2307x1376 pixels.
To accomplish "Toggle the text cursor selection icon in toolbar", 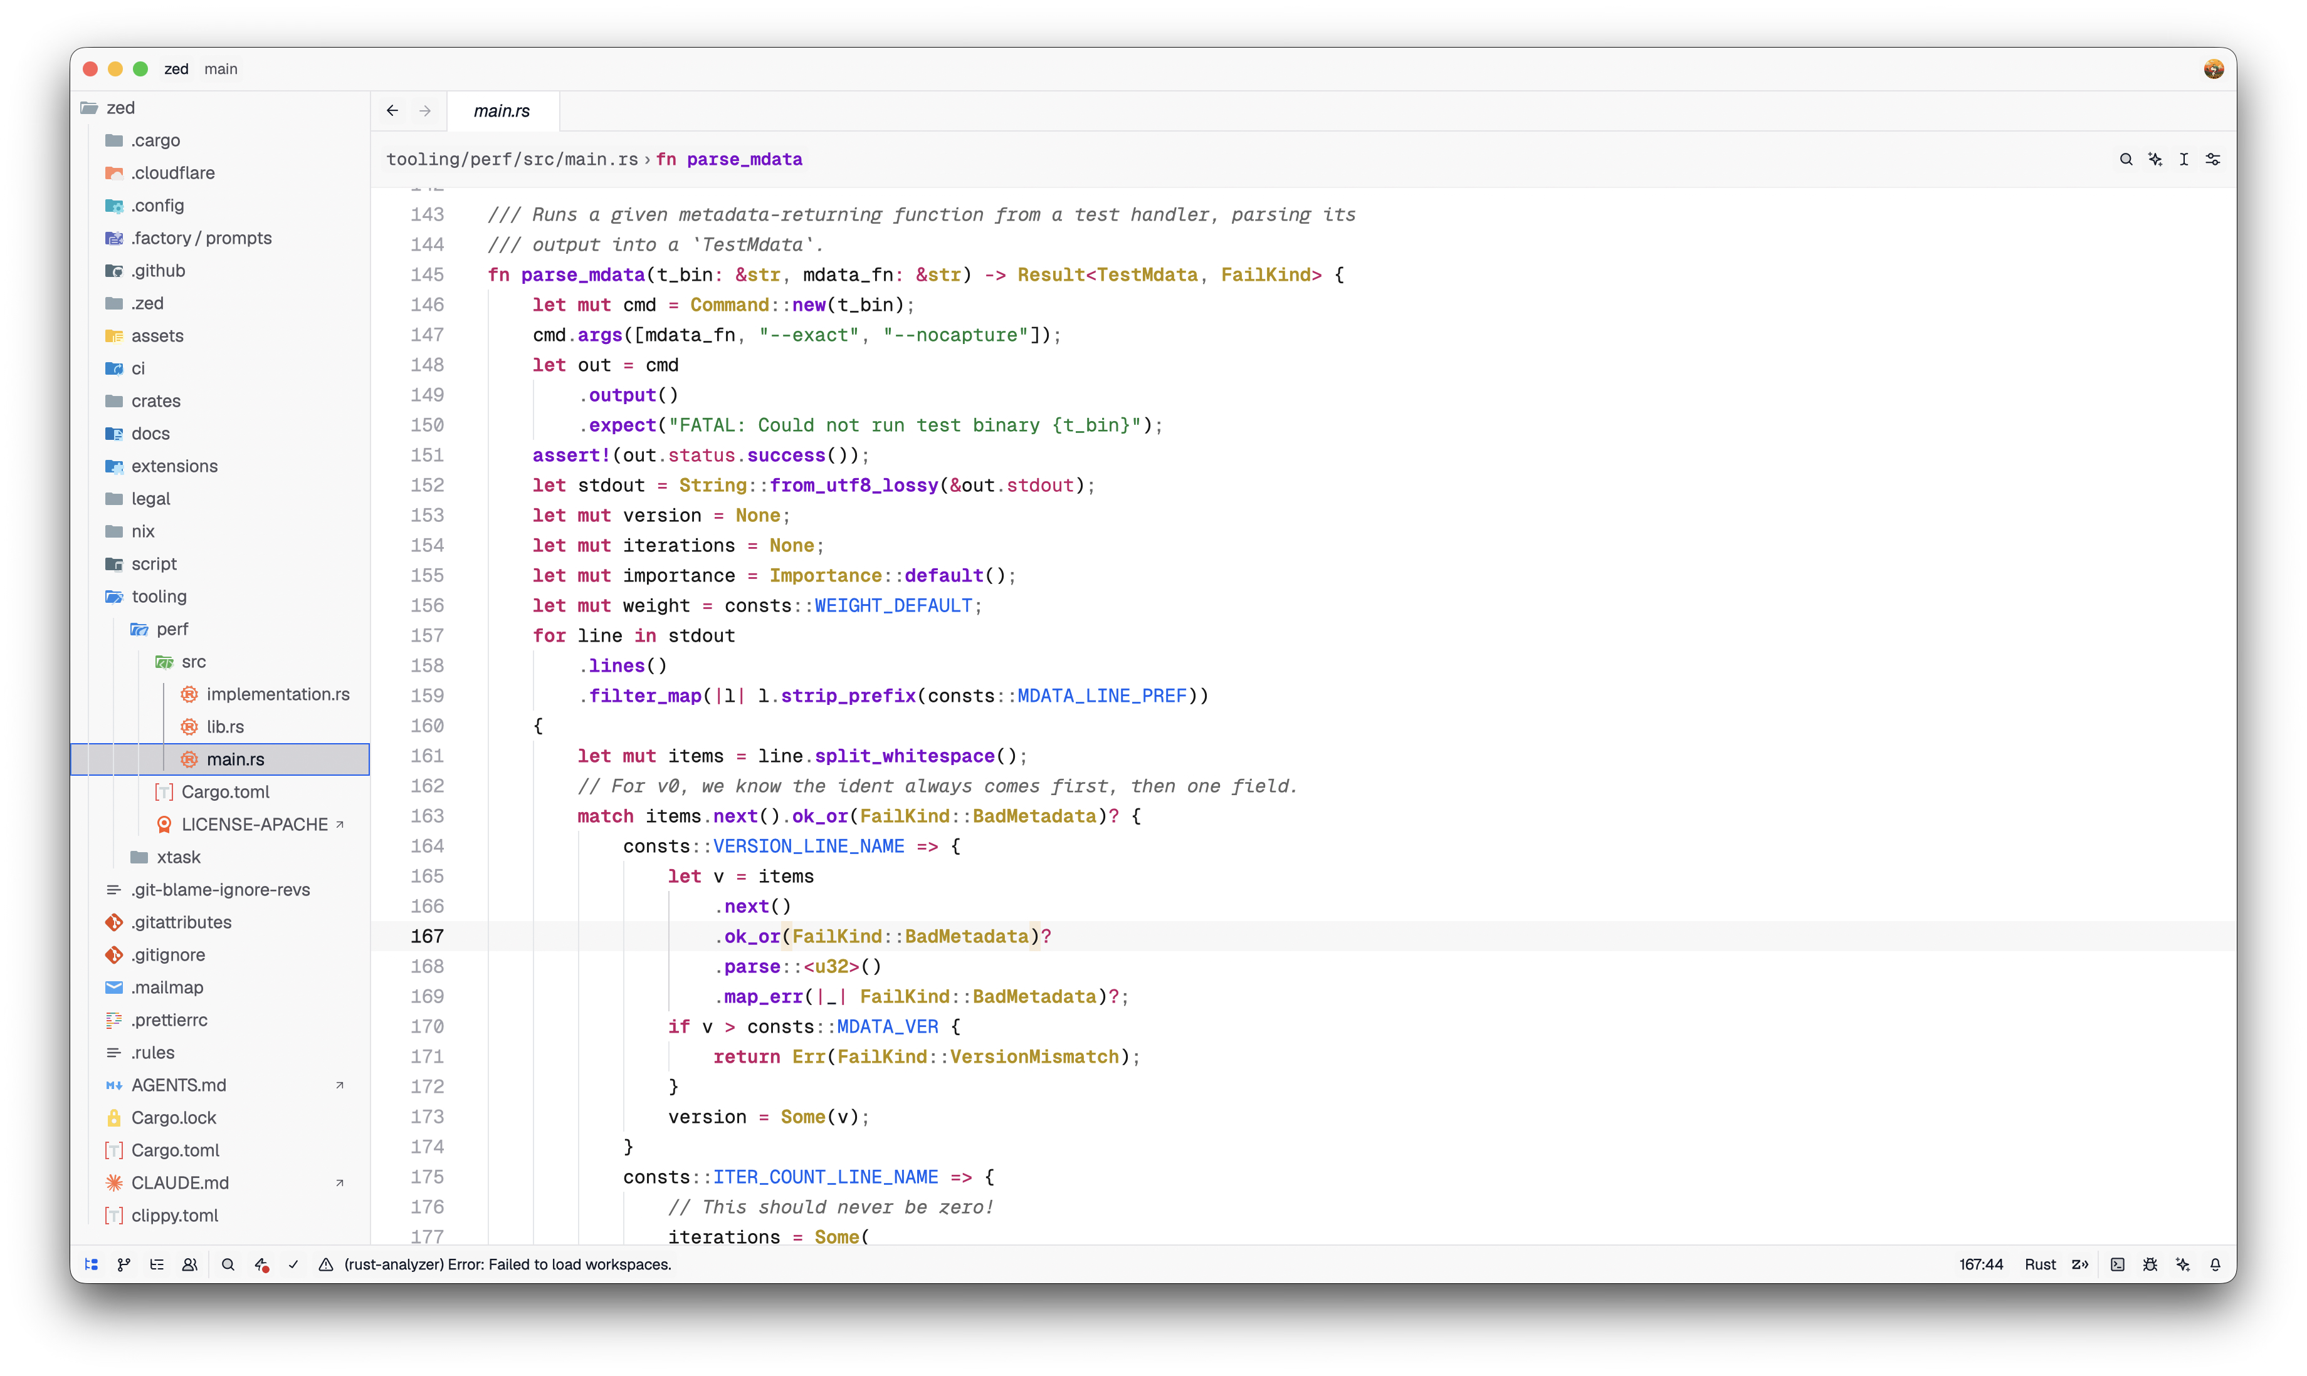I will coord(2184,160).
